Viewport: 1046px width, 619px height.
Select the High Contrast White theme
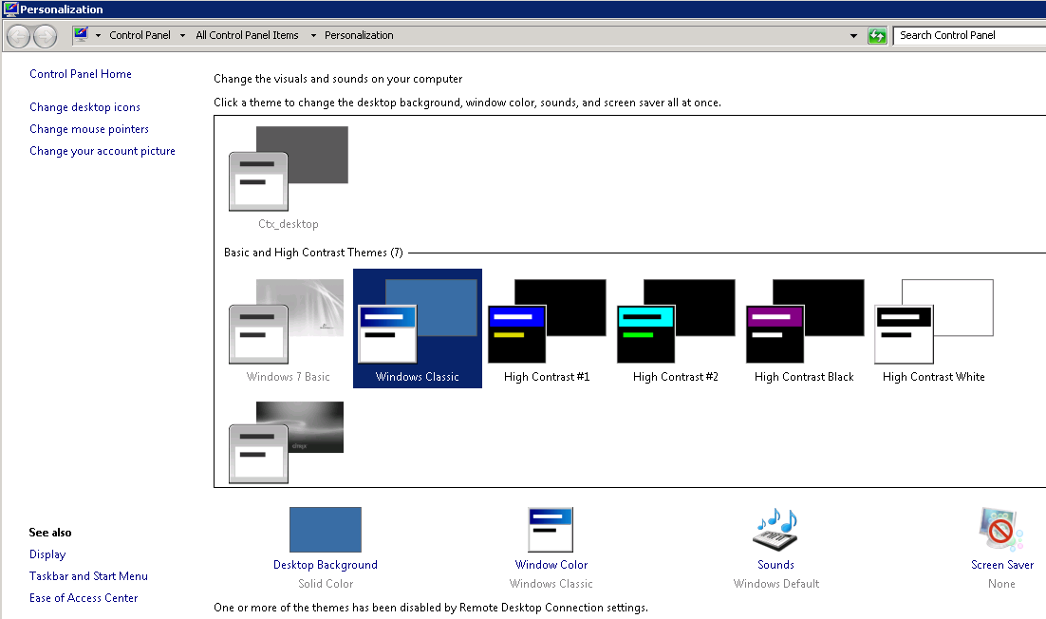(x=934, y=323)
